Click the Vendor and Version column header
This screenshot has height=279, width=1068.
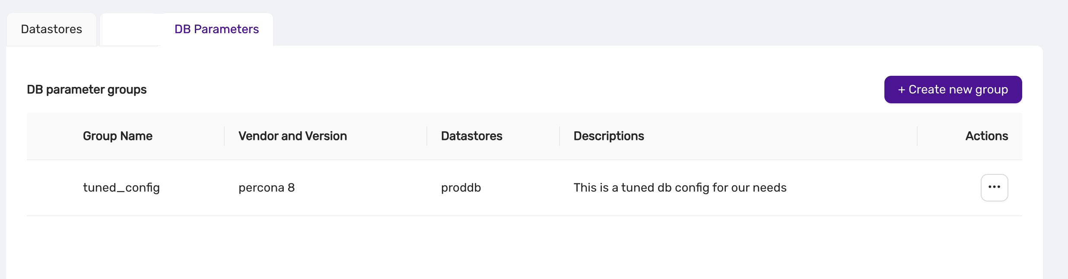pyautogui.click(x=292, y=136)
